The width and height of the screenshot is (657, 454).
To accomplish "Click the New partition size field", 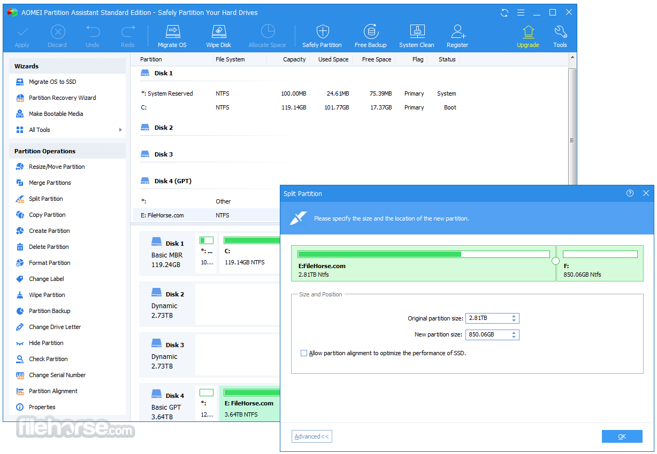I will pos(487,335).
